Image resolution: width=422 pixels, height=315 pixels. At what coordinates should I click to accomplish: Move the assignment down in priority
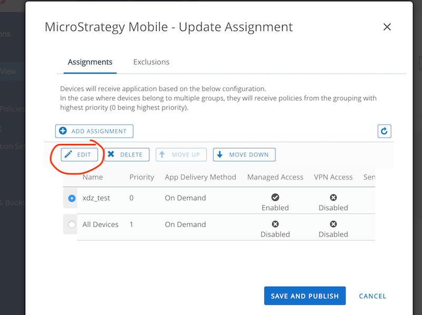pos(244,154)
